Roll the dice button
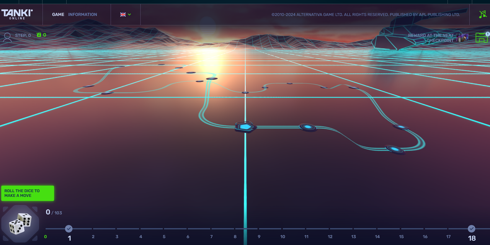The width and height of the screenshot is (490, 245). tap(20, 224)
